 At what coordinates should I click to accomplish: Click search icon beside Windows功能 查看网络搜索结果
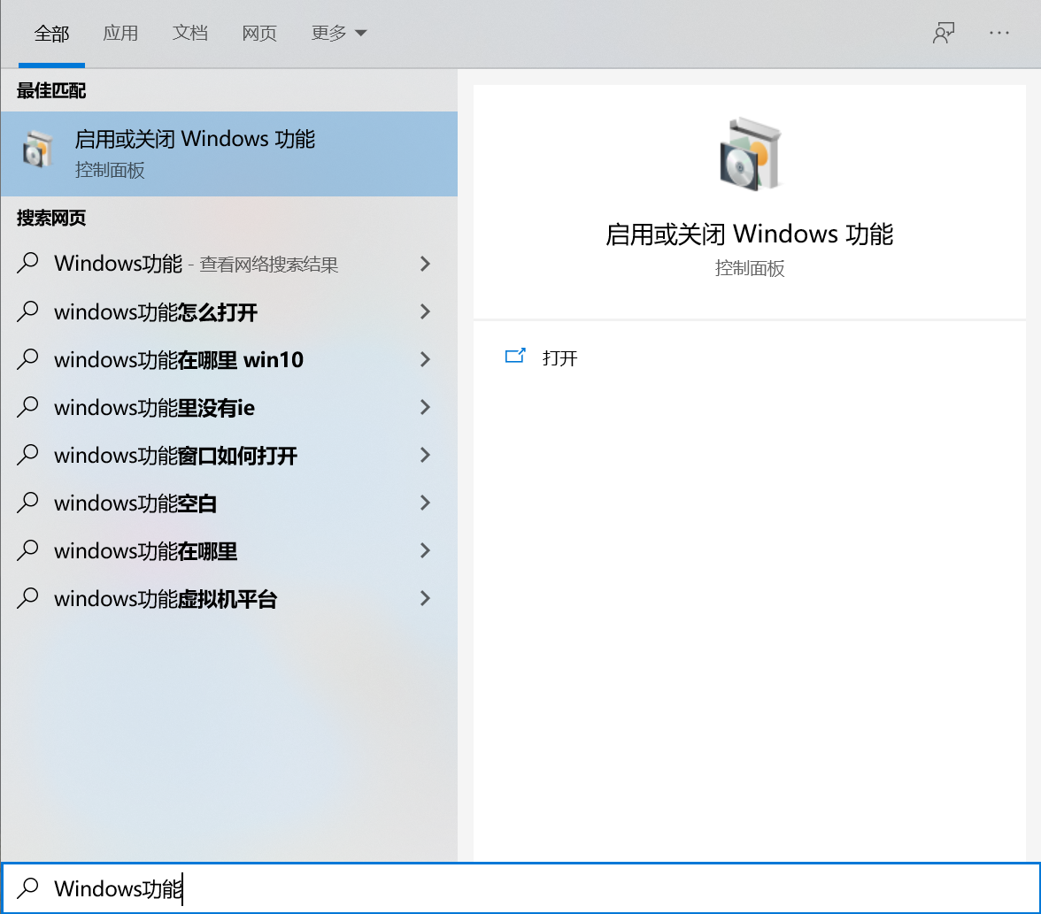28,264
